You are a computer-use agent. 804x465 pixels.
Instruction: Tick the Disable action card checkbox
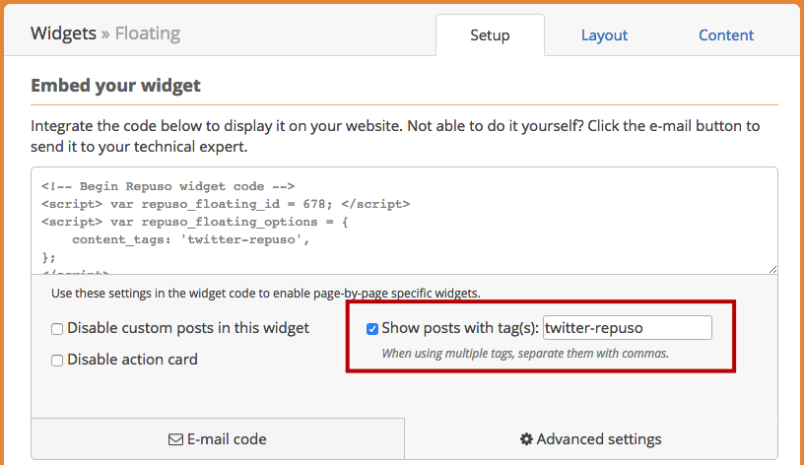[x=57, y=361]
